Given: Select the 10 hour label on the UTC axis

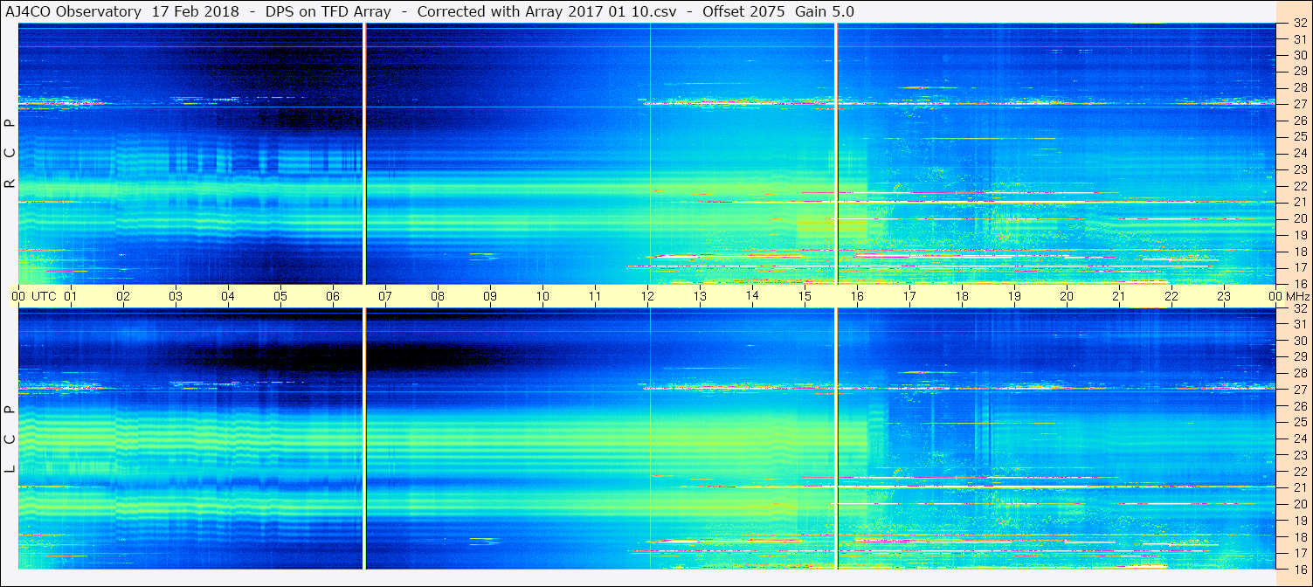Looking at the screenshot, I should tap(542, 296).
